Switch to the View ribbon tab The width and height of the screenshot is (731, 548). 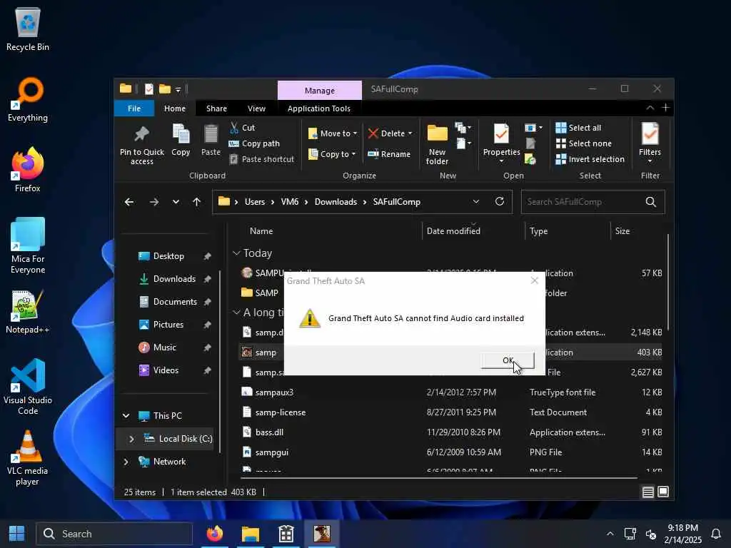(256, 108)
